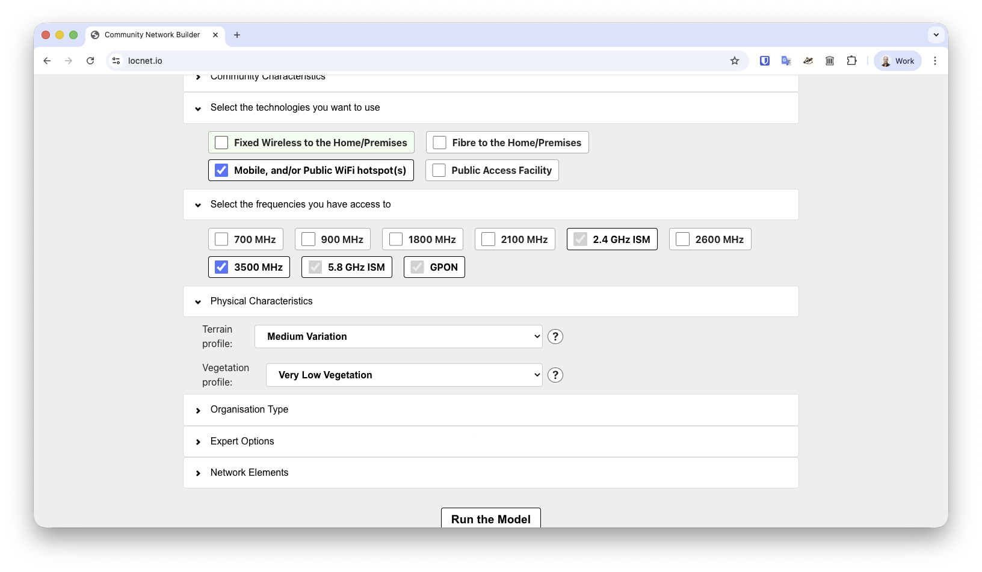Open the Vegetation profile dropdown

pos(404,375)
